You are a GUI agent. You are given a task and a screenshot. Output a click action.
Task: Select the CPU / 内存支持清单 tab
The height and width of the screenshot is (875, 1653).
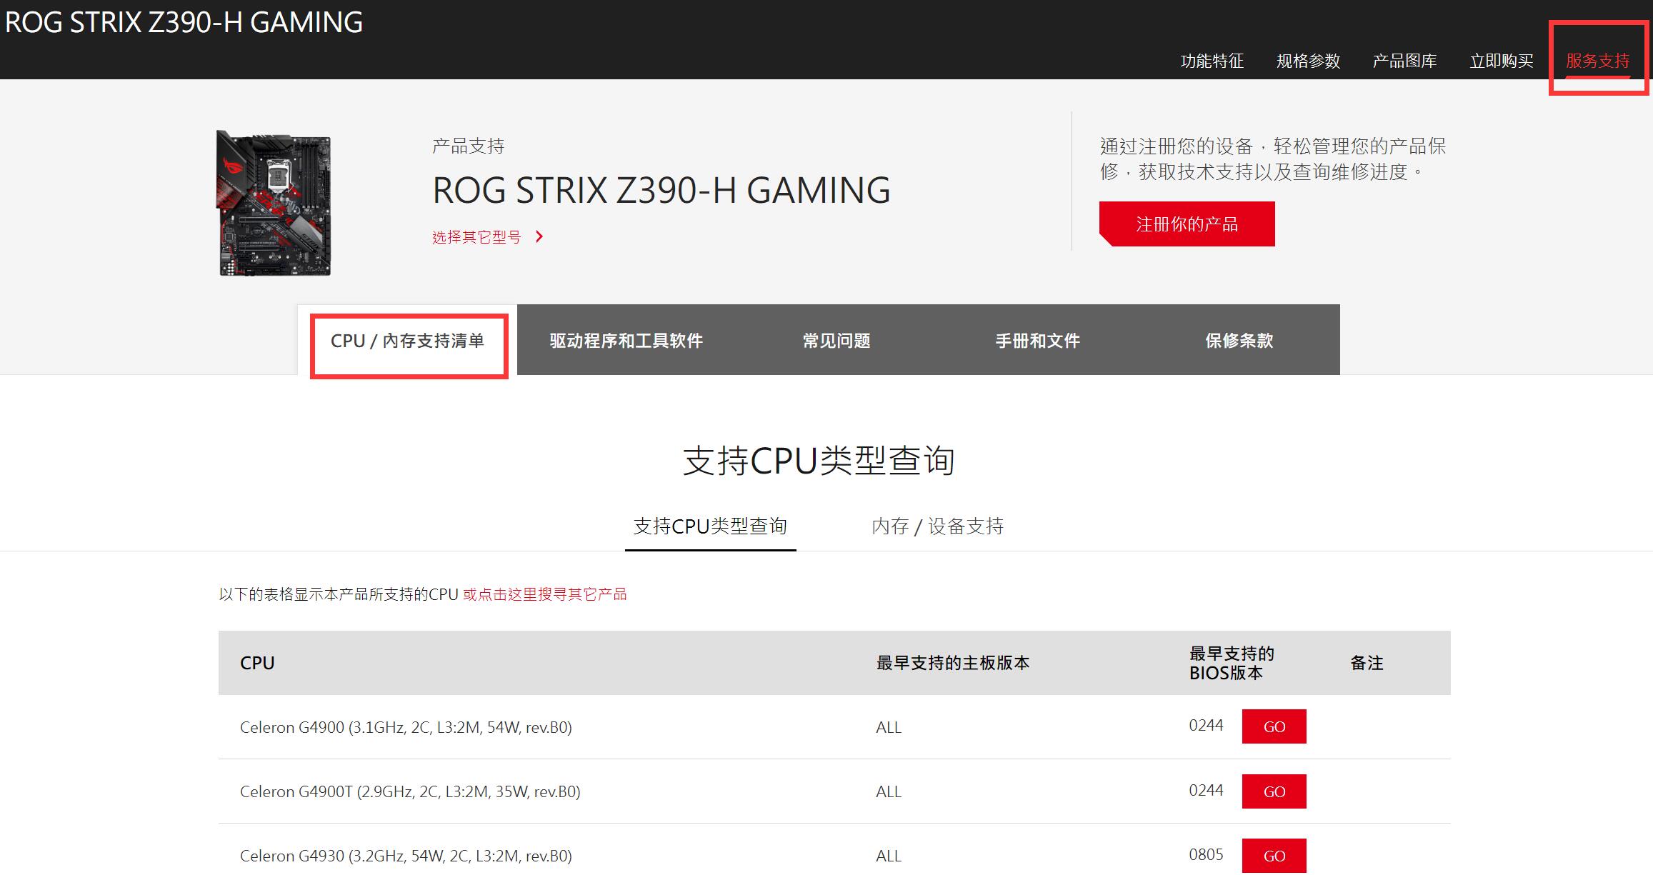click(x=408, y=341)
